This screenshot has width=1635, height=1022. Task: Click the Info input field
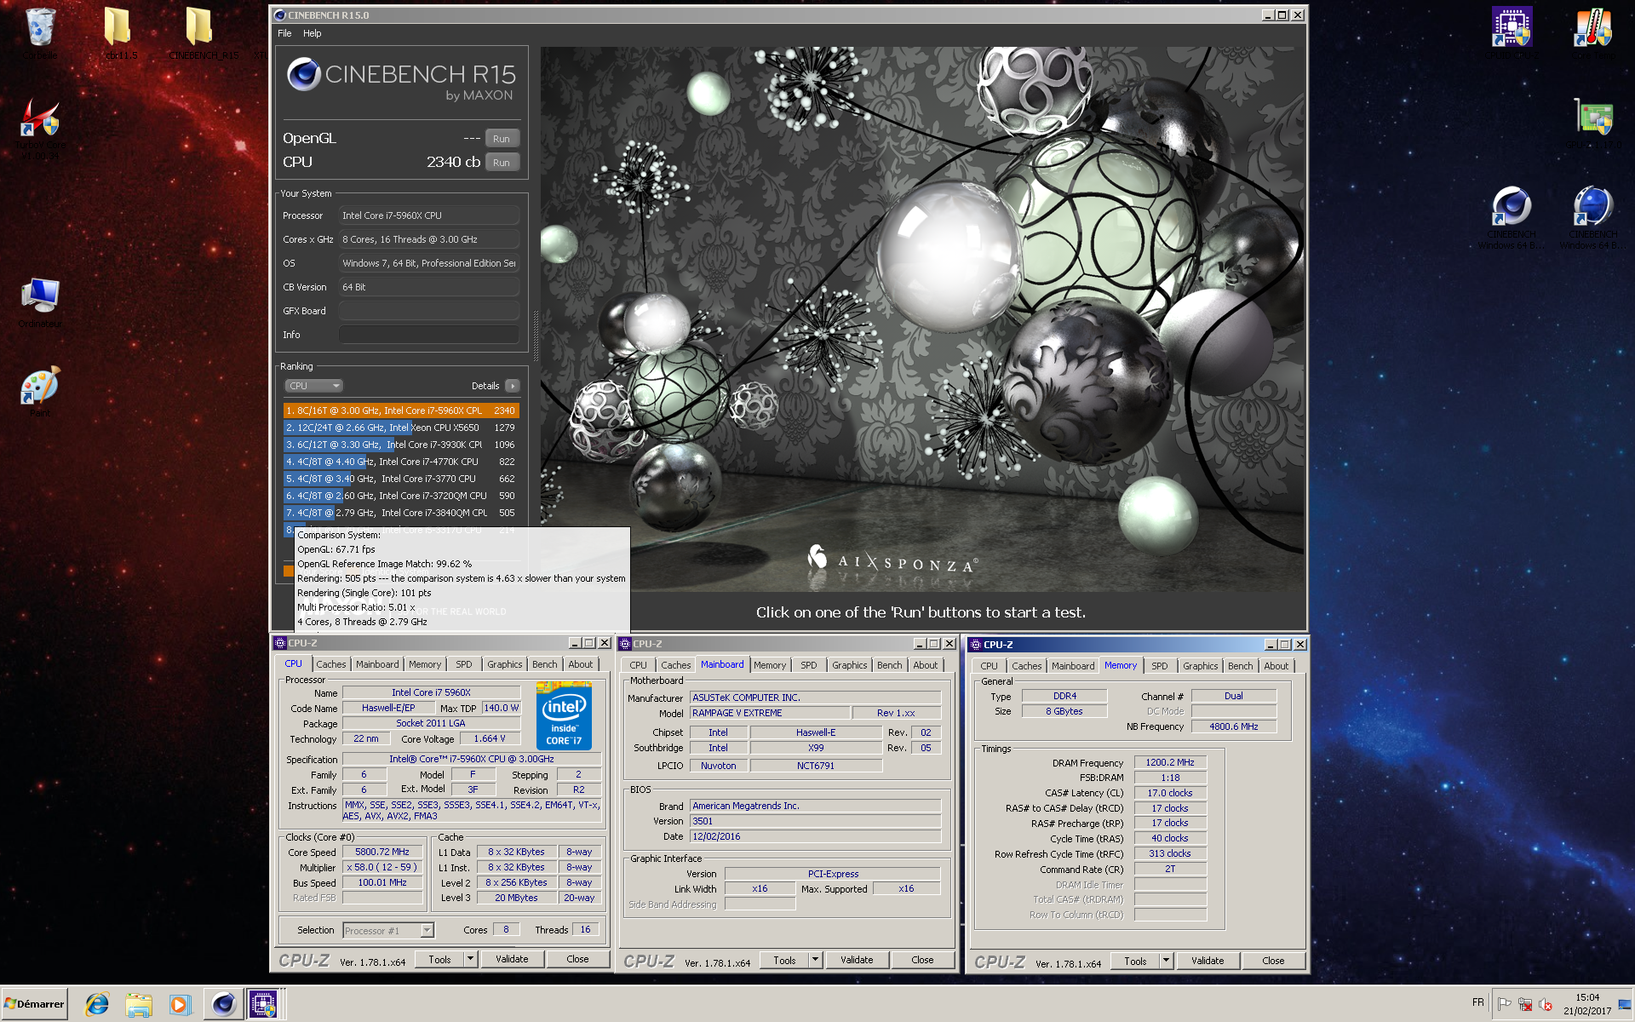pos(429,335)
